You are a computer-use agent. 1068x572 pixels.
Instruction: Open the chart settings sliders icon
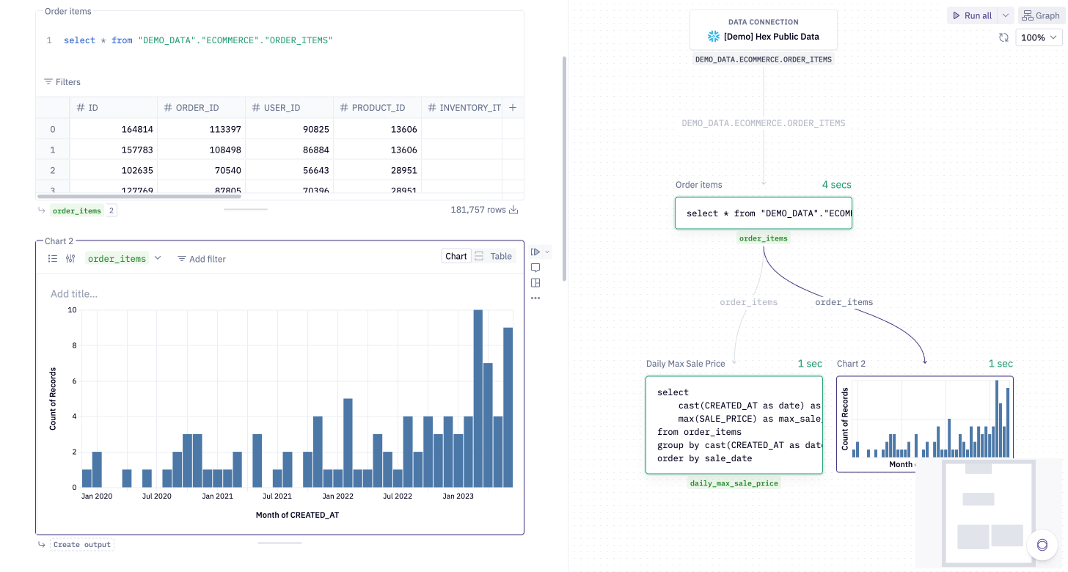tap(70, 258)
